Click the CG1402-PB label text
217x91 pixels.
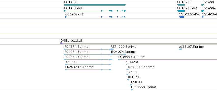[74, 14]
